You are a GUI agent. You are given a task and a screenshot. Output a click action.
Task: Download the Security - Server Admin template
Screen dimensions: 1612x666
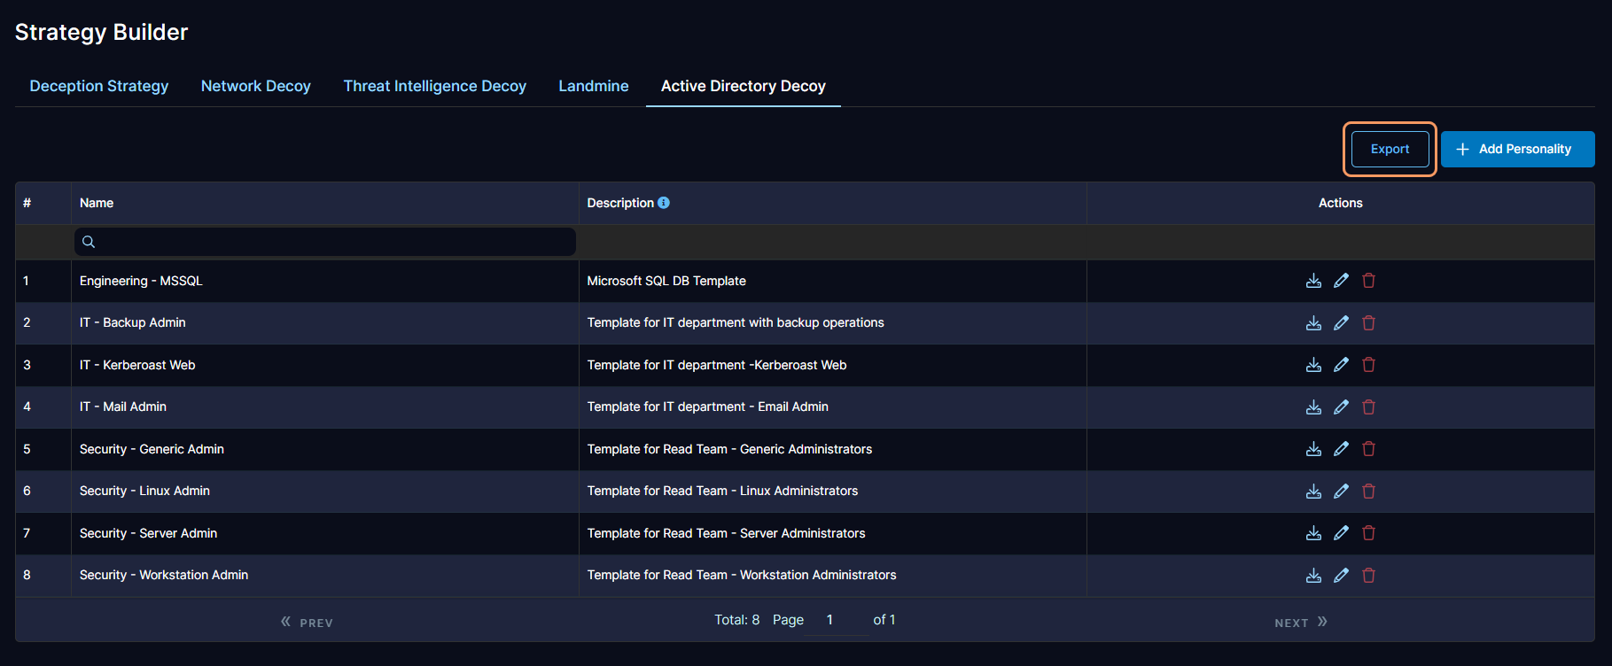pos(1313,533)
